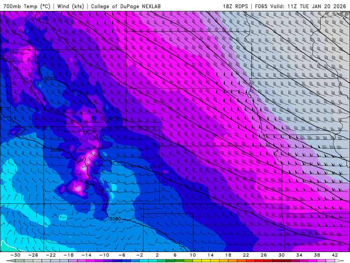Click the '-30' colorbar scale label

tap(15, 255)
